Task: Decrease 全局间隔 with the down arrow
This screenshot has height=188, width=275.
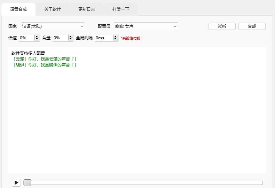Action: pyautogui.click(x=116, y=39)
